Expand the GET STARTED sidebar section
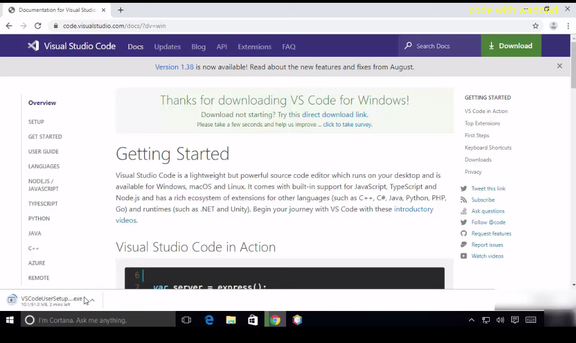The height and width of the screenshot is (343, 576). [x=45, y=137]
